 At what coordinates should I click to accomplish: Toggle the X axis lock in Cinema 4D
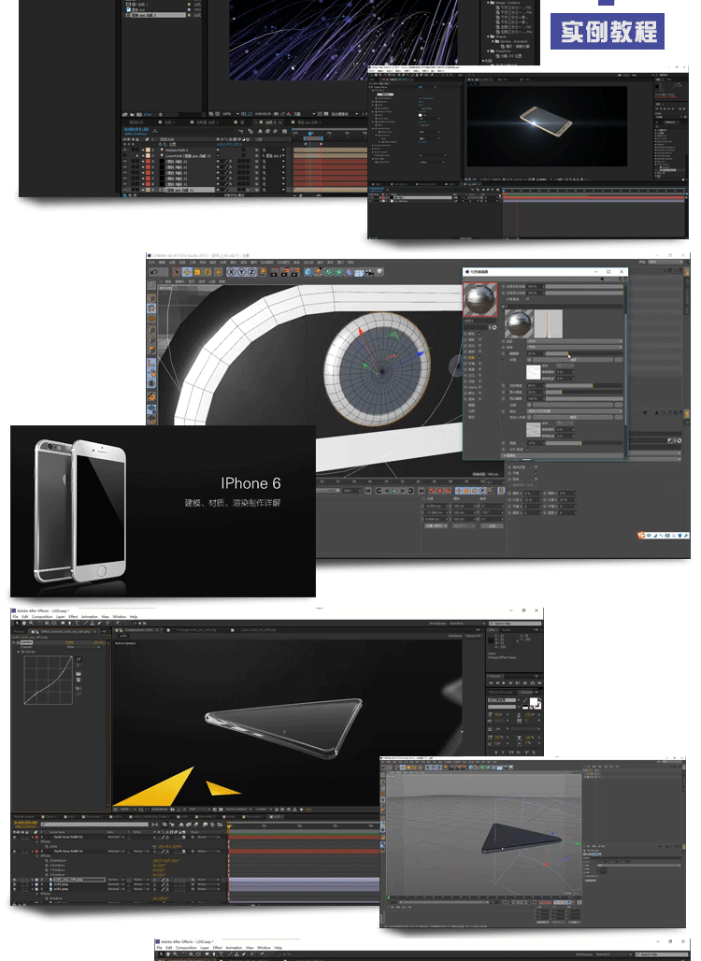231,272
